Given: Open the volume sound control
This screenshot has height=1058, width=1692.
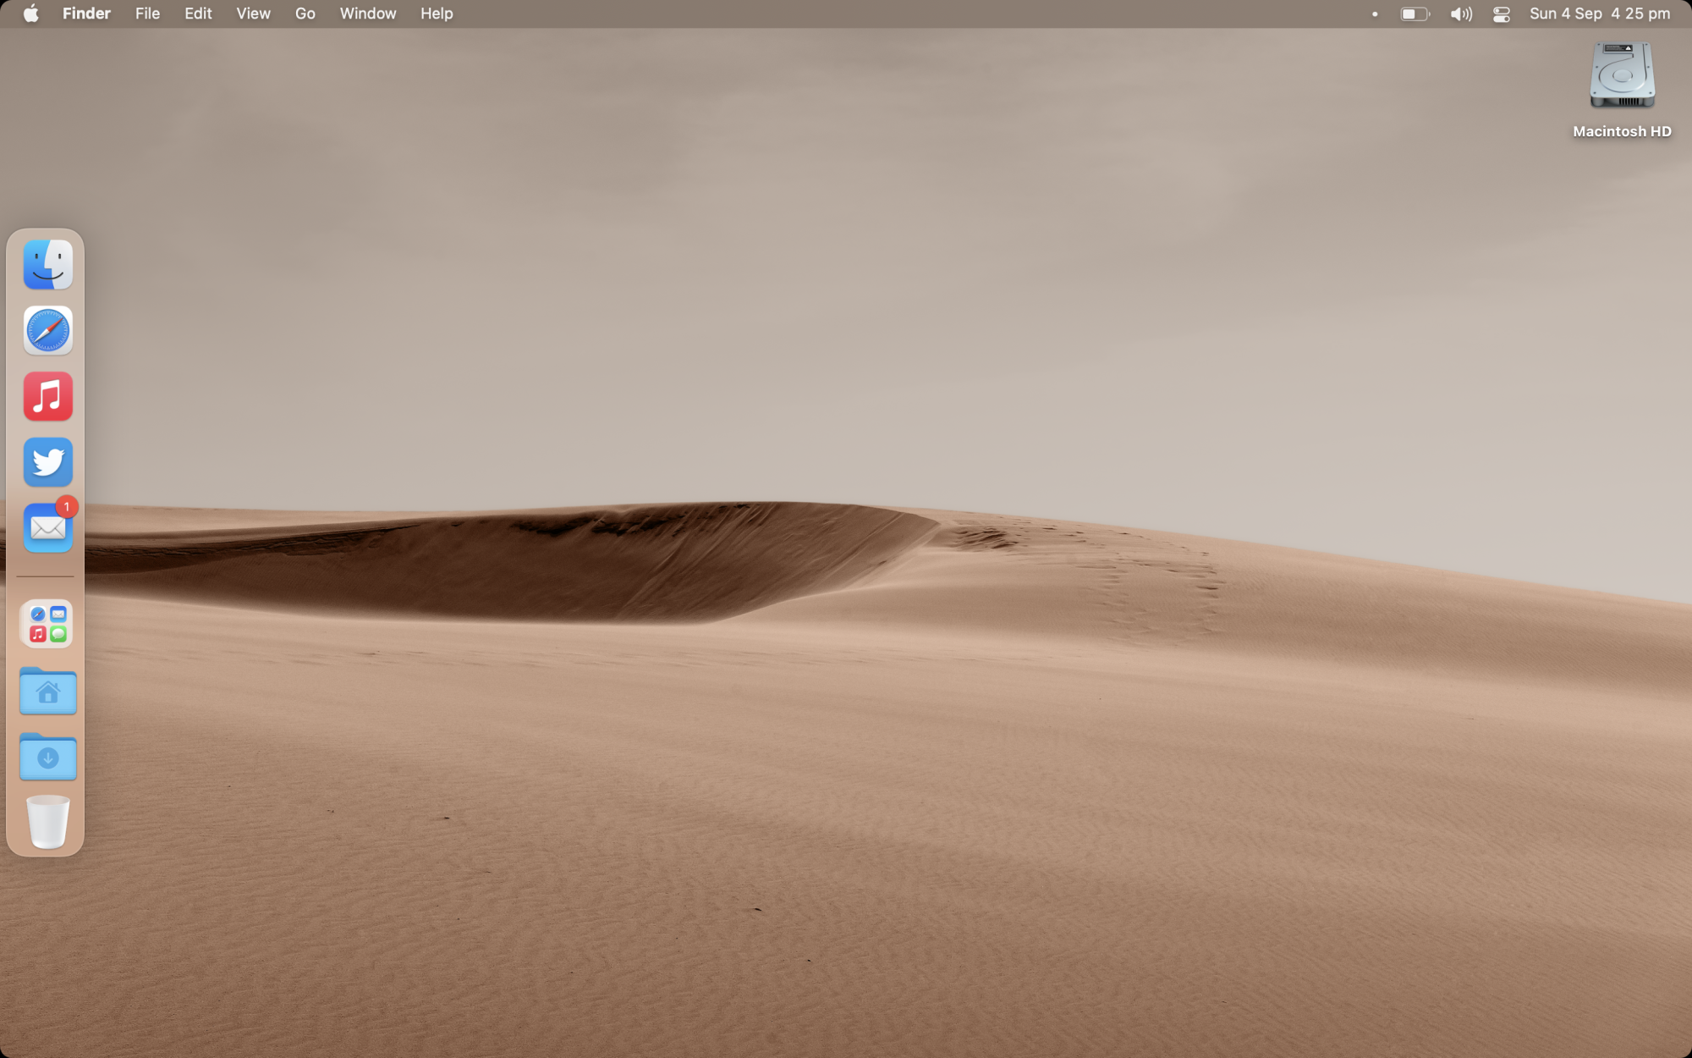Looking at the screenshot, I should click(x=1461, y=14).
